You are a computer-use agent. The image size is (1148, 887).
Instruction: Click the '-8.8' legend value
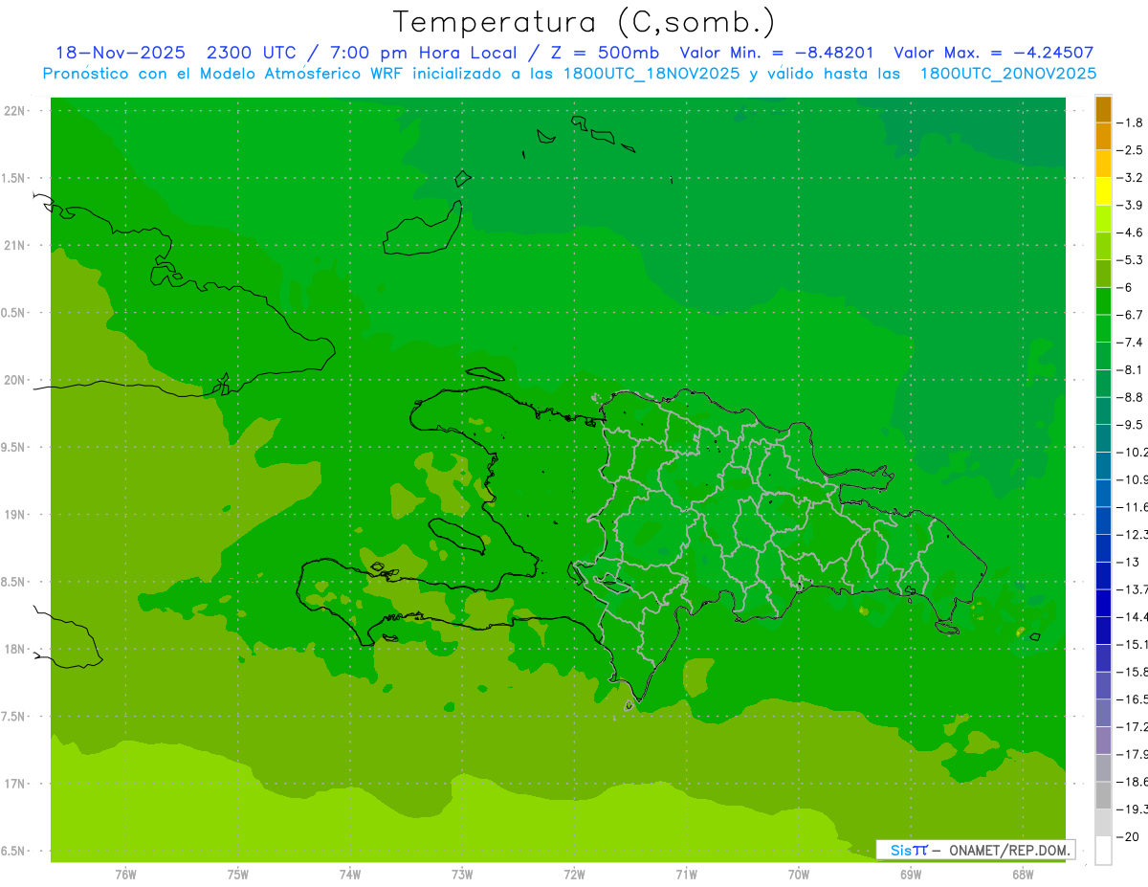tap(1130, 397)
